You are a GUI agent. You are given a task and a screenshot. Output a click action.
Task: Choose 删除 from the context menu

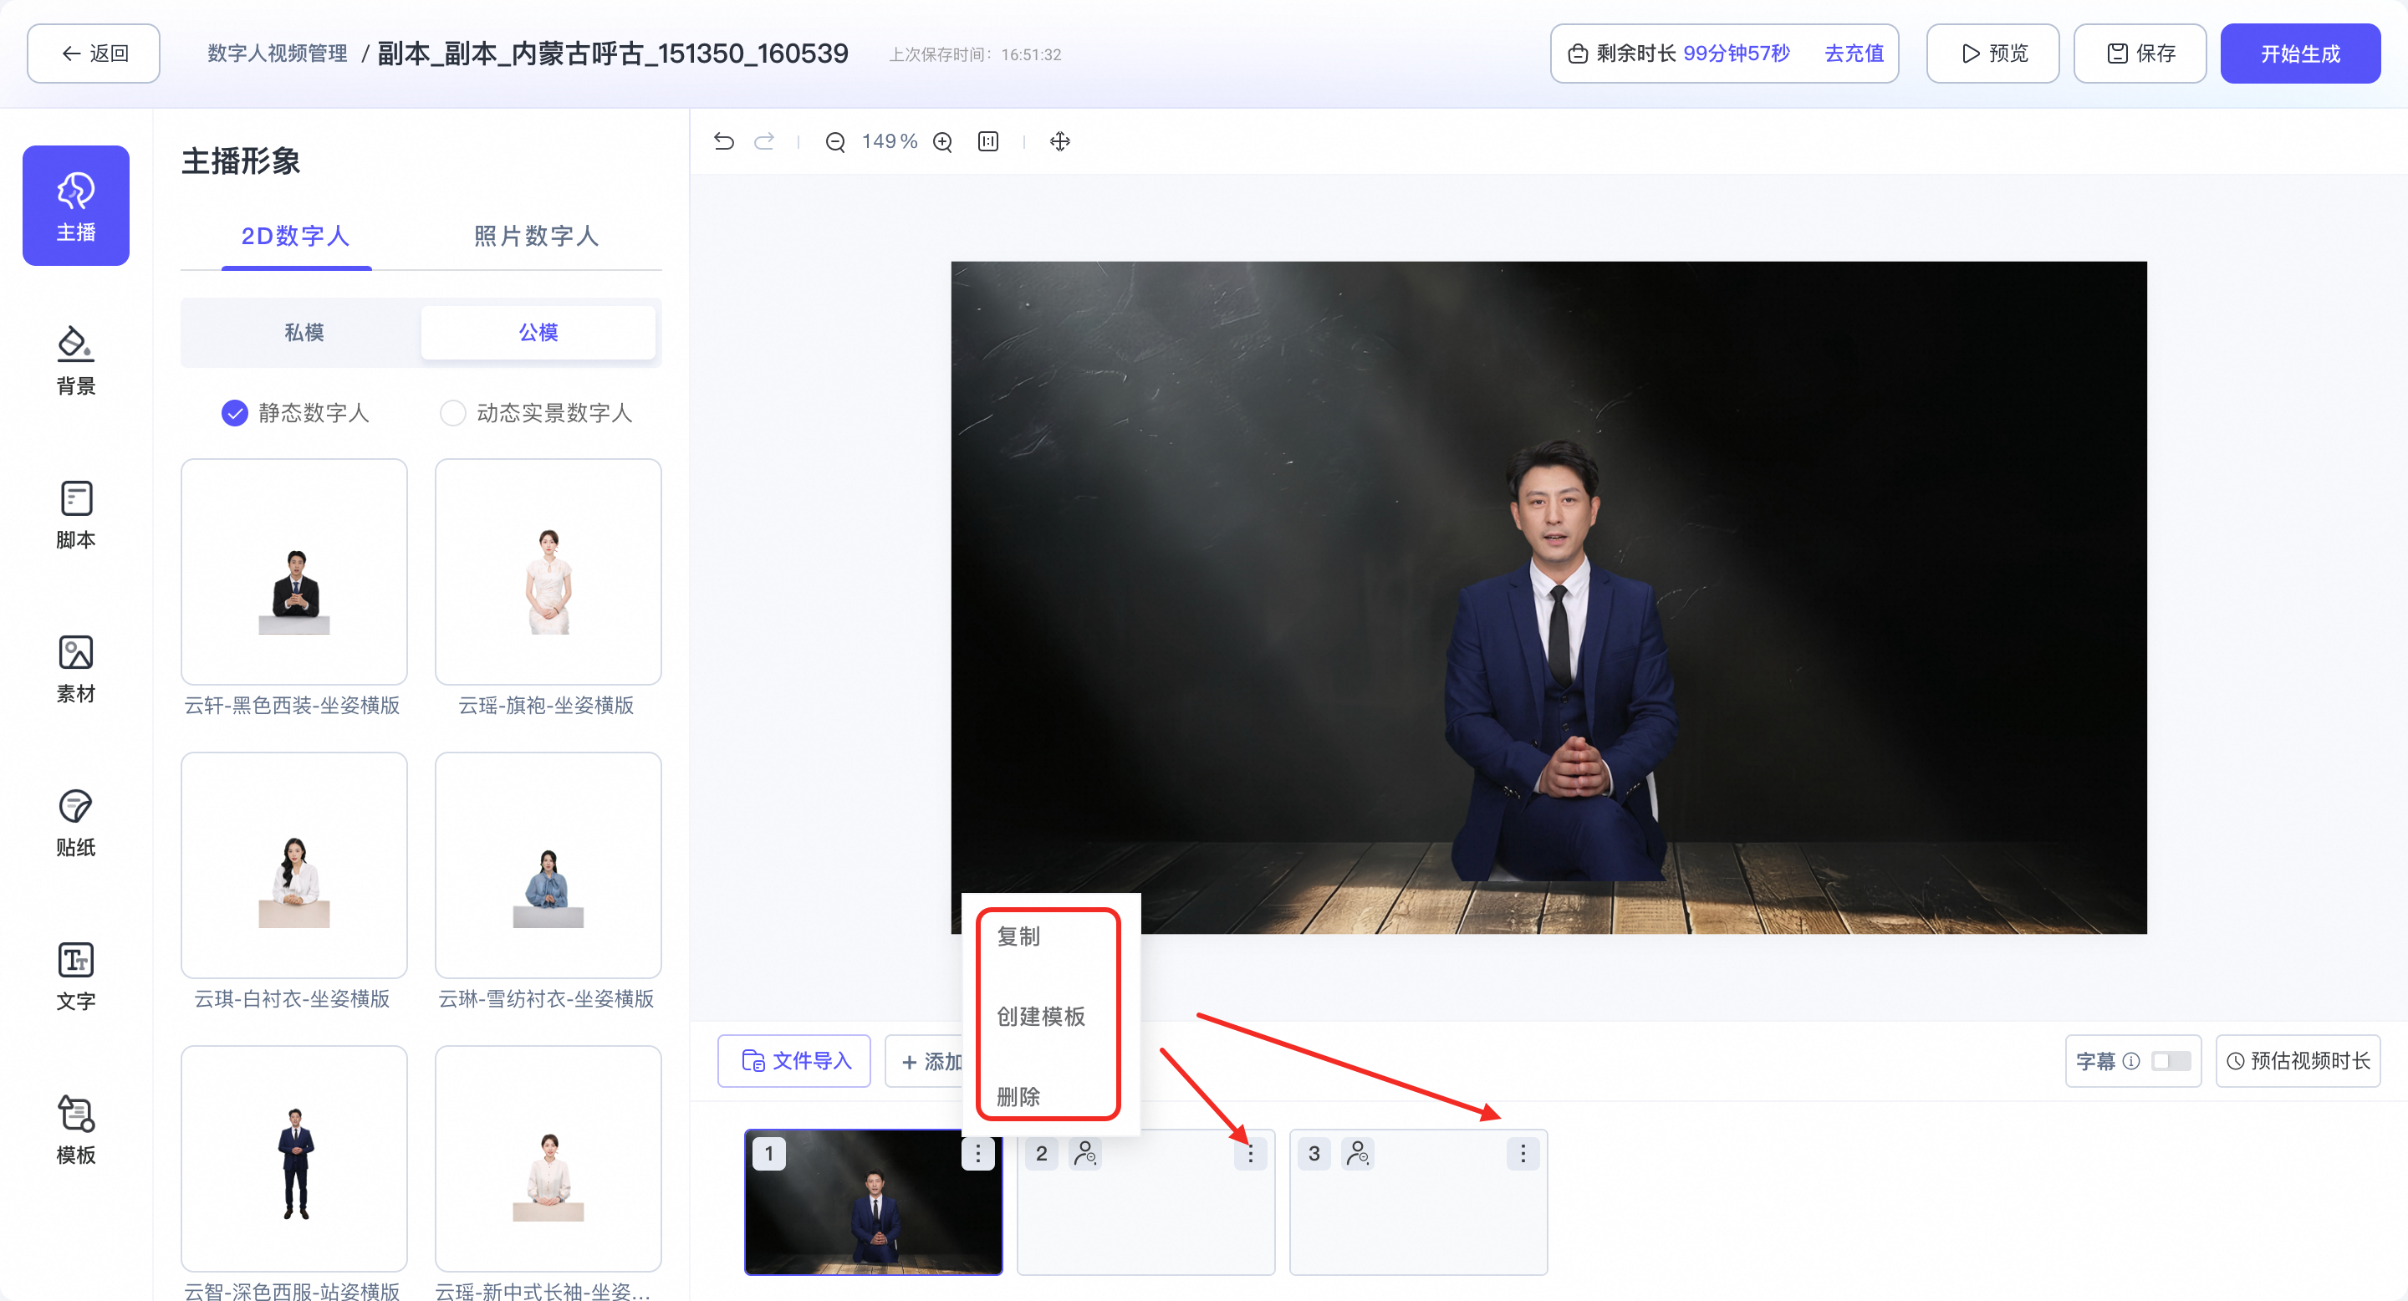[1018, 1096]
